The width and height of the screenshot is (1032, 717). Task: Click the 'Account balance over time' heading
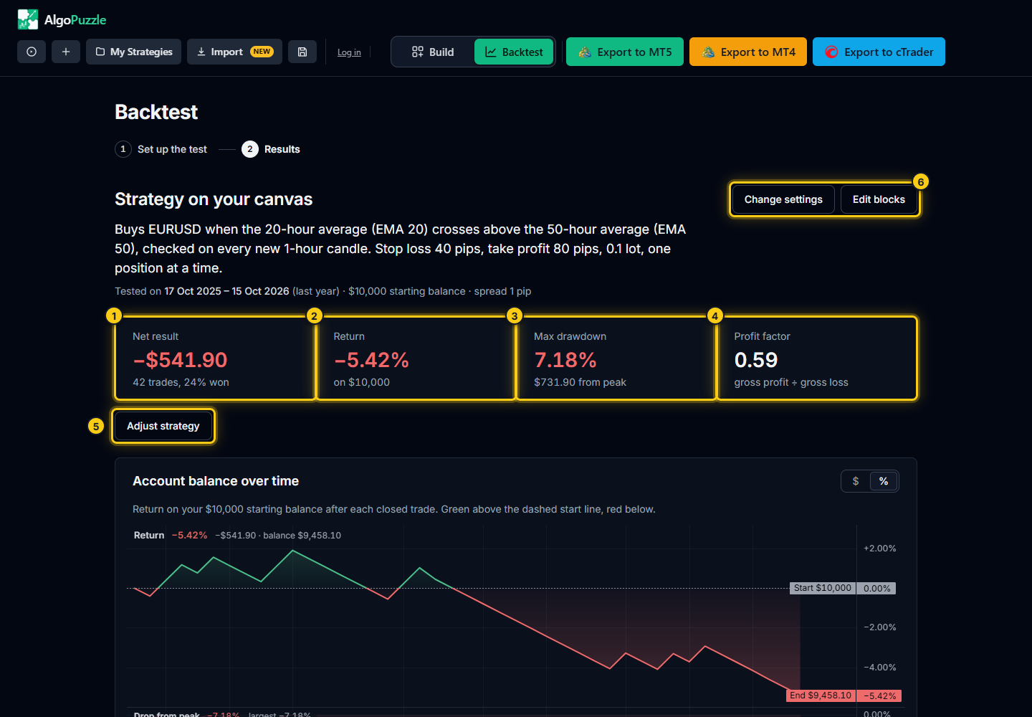pos(216,481)
